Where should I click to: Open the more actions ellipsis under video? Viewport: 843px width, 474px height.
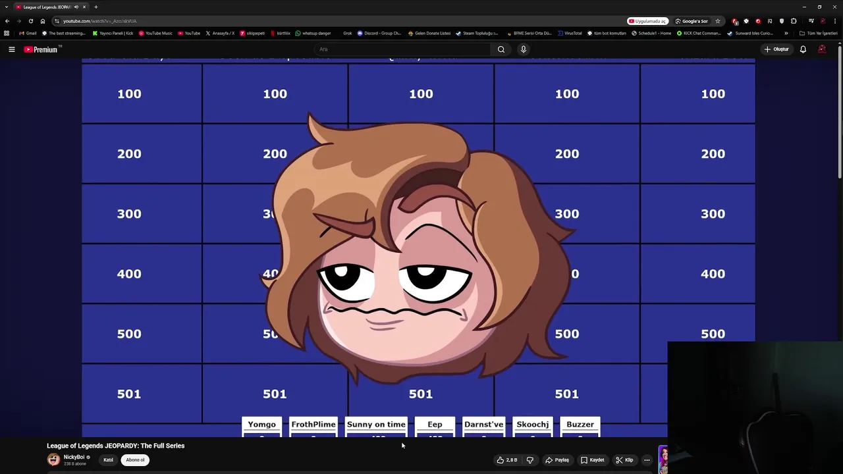pos(647,460)
